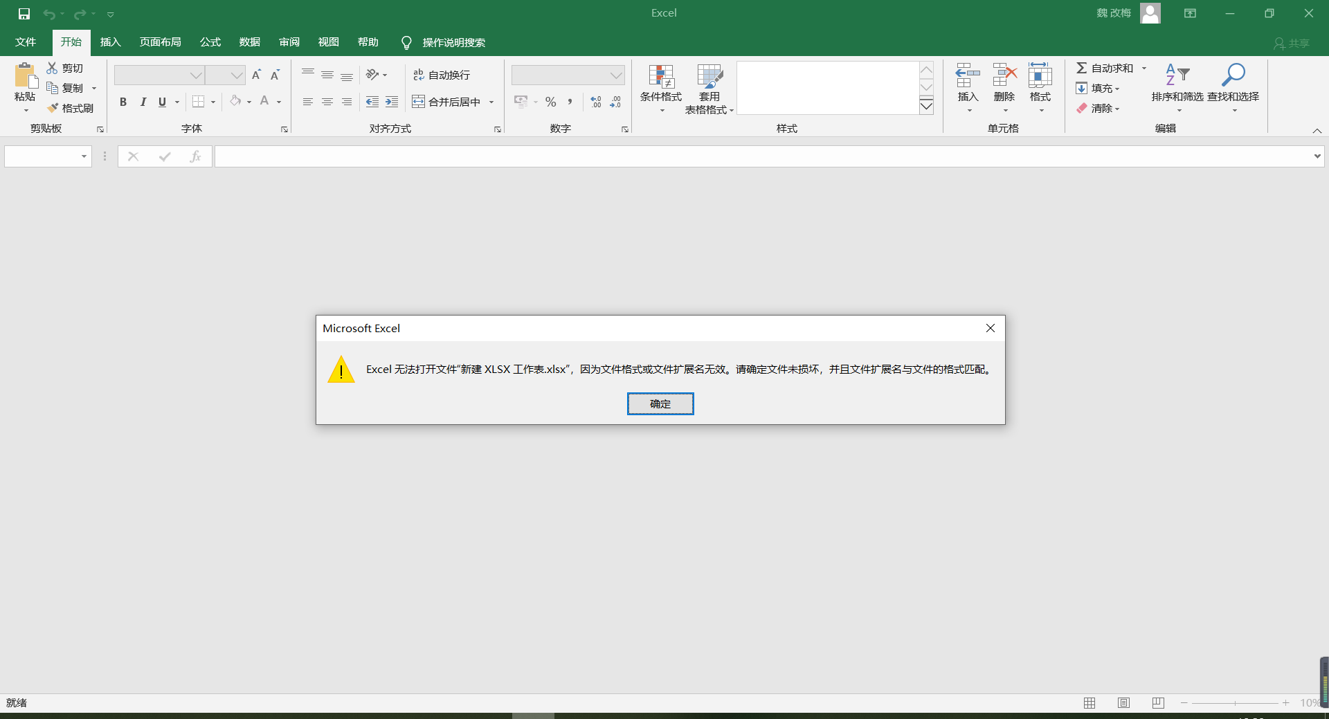Click the Accounting number format icon

coord(521,102)
